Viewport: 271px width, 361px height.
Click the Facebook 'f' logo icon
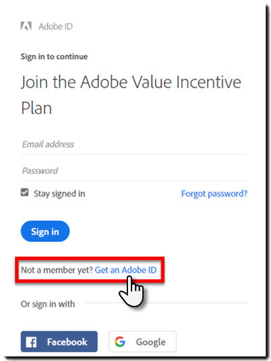click(31, 343)
